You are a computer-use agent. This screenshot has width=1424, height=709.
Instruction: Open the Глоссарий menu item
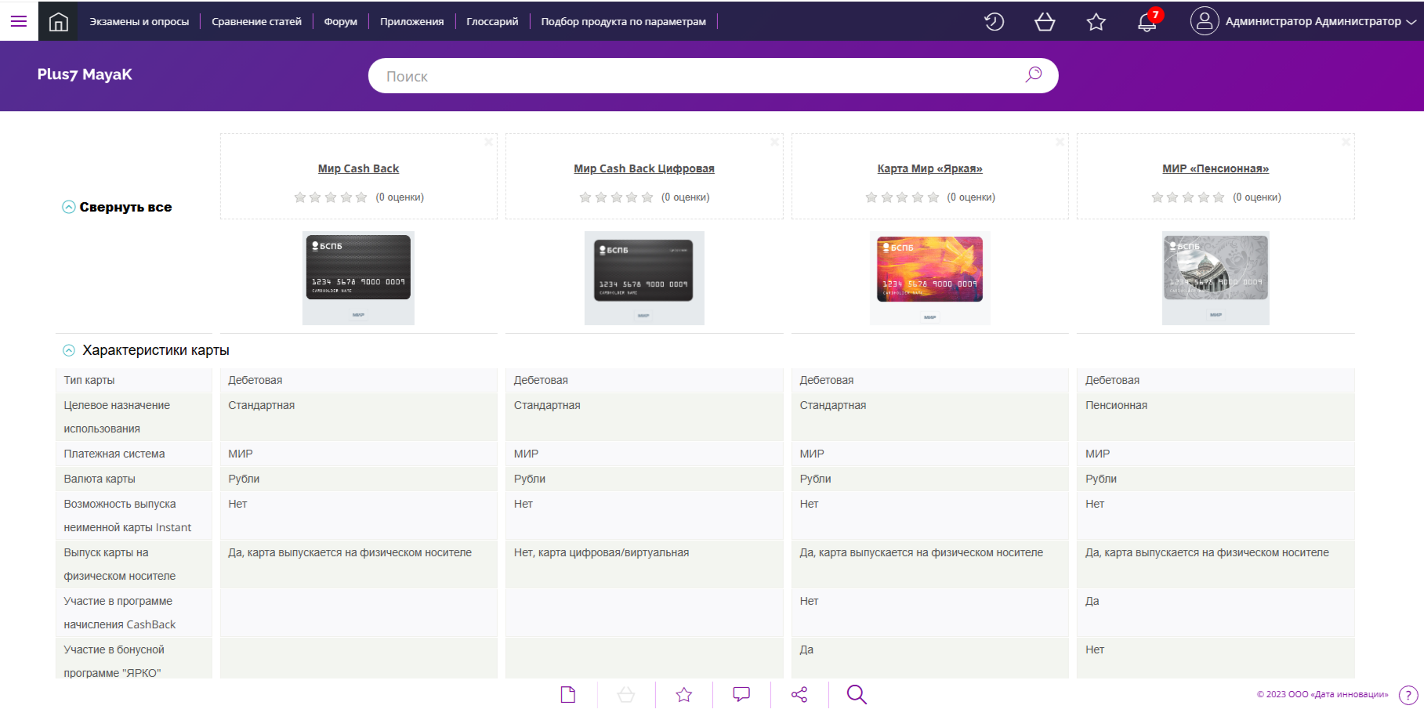pos(492,22)
